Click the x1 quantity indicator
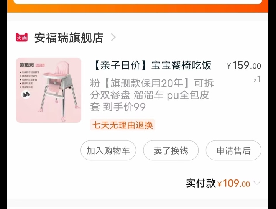 (x=257, y=79)
